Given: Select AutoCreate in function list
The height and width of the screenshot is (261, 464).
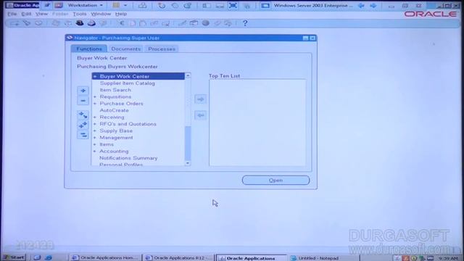Looking at the screenshot, I should (x=114, y=110).
